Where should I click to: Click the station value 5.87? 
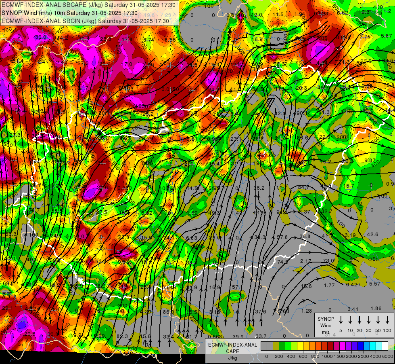[x=387, y=36]
